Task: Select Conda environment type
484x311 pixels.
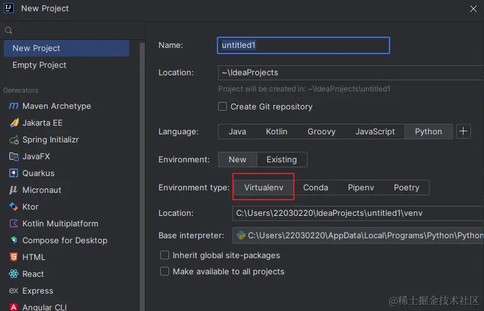Action: [x=316, y=188]
